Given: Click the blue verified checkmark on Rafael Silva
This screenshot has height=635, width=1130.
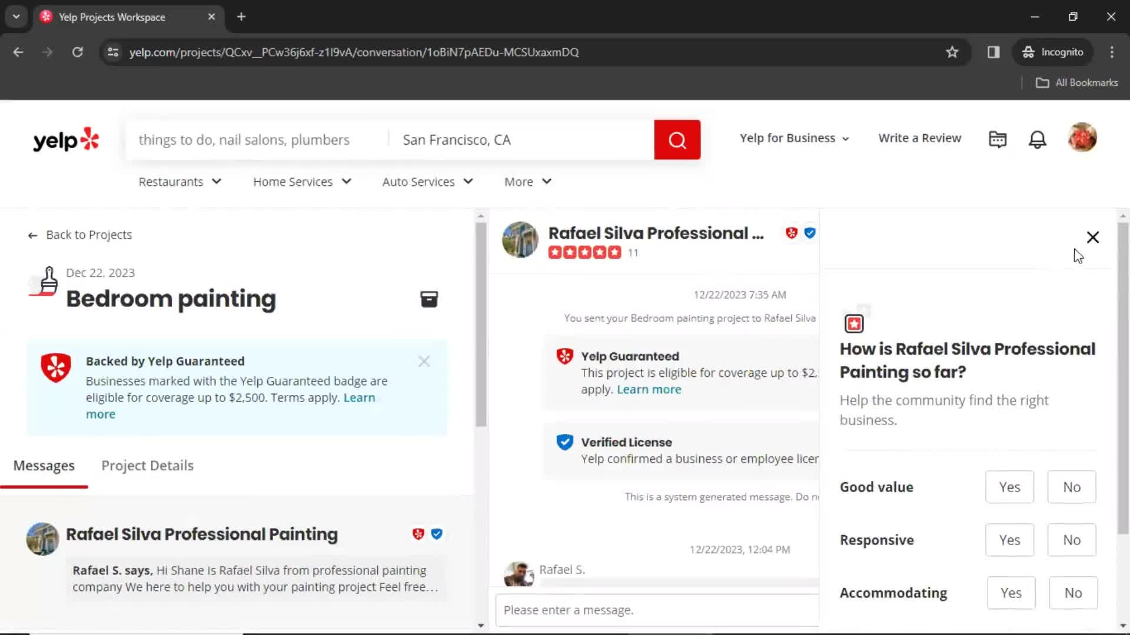Looking at the screenshot, I should [x=810, y=232].
